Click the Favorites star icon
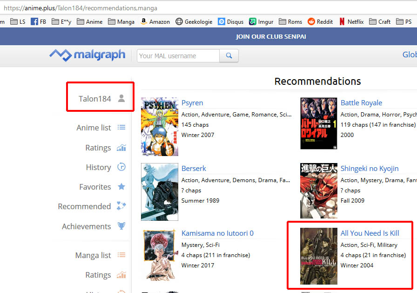 coord(121,187)
